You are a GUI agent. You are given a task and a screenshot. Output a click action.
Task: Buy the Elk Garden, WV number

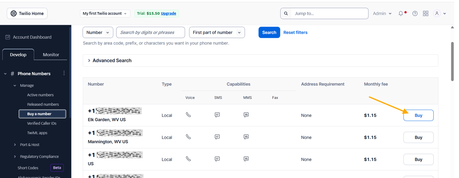click(x=418, y=115)
